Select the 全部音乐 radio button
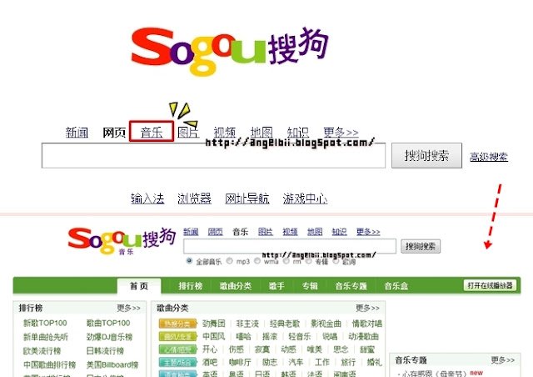 [x=189, y=261]
